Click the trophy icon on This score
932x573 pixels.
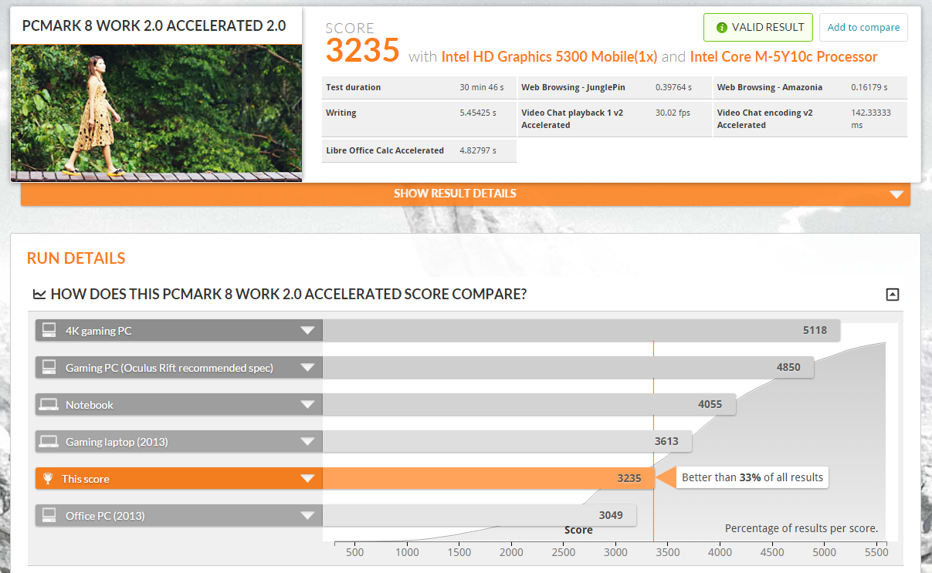pos(48,479)
